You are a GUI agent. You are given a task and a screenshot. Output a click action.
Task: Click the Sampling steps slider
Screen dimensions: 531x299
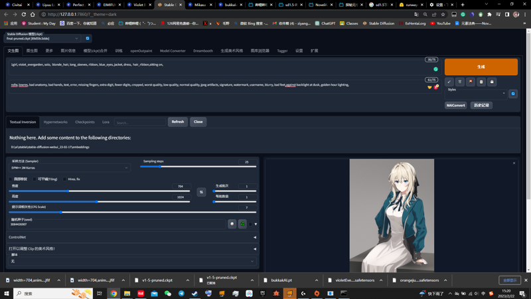[x=198, y=167]
